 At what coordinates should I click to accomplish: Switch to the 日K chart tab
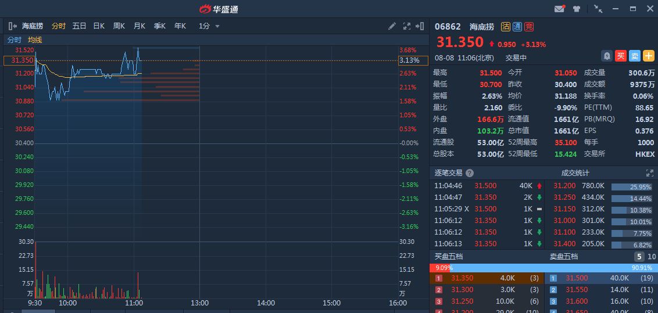point(99,26)
